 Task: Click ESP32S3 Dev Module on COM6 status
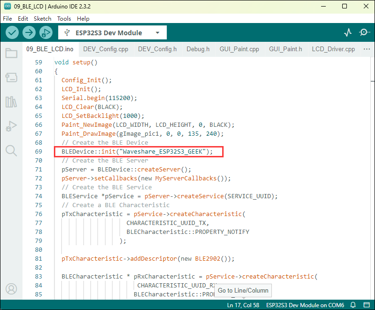pos(305,305)
